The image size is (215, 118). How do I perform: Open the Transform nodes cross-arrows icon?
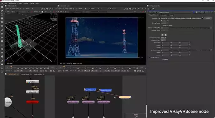pos(2,38)
